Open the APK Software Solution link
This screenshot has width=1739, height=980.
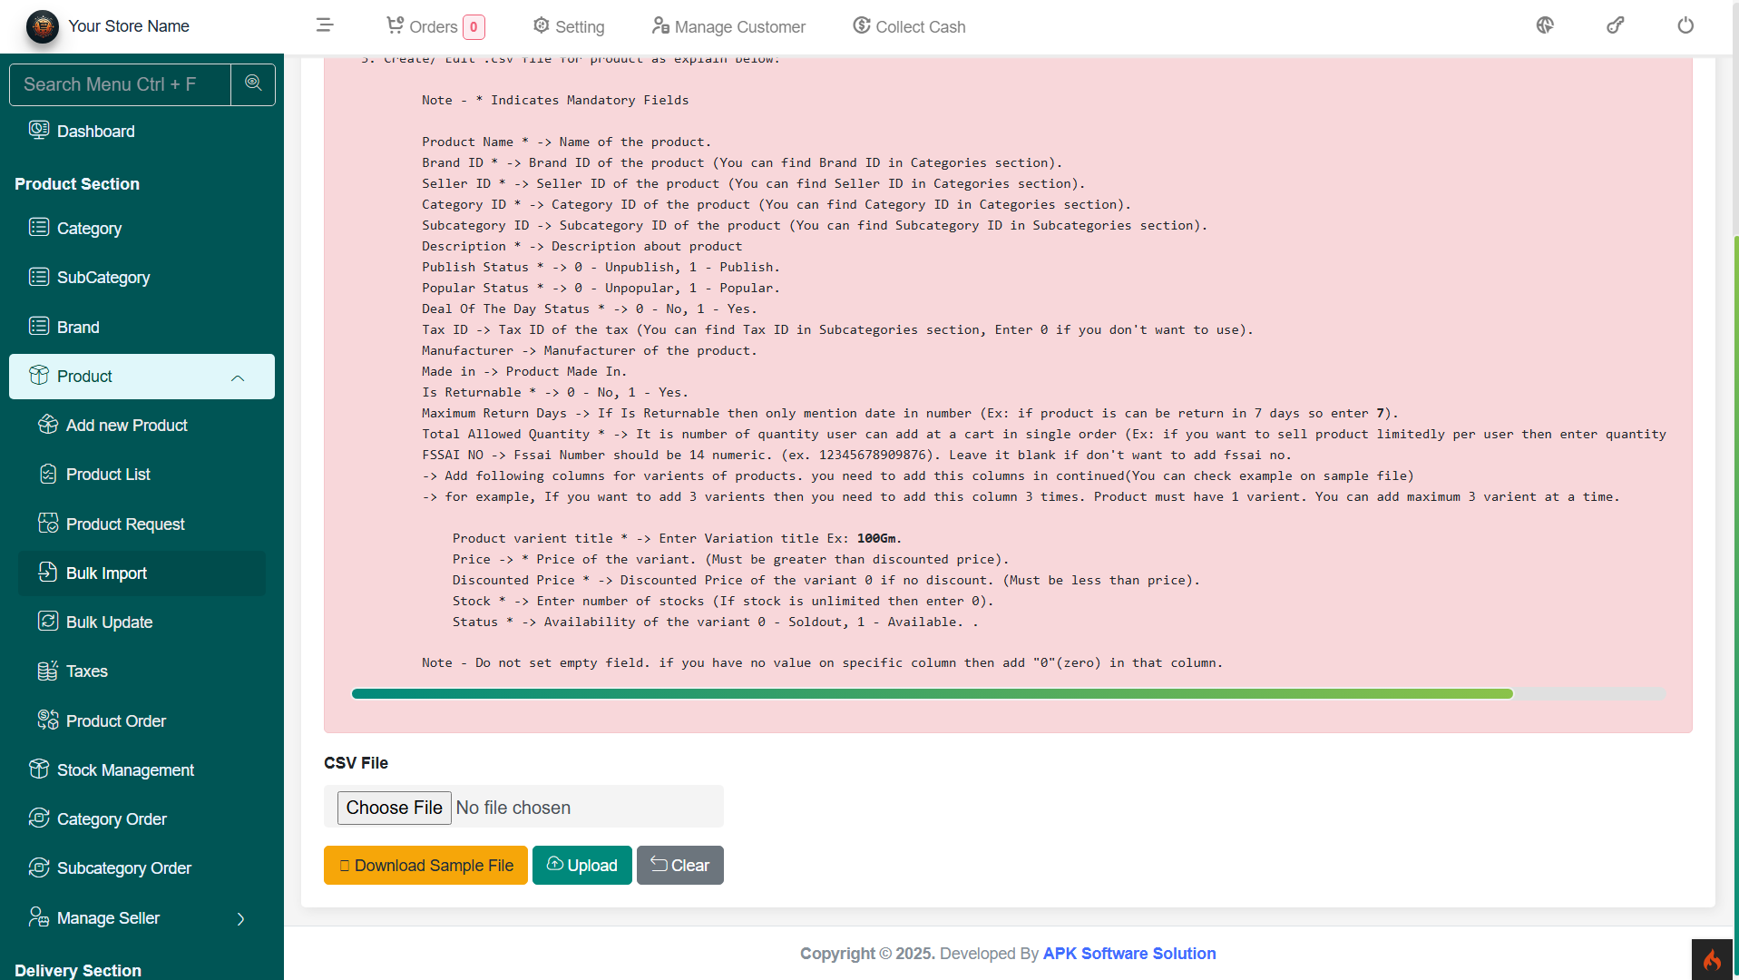pyautogui.click(x=1128, y=954)
